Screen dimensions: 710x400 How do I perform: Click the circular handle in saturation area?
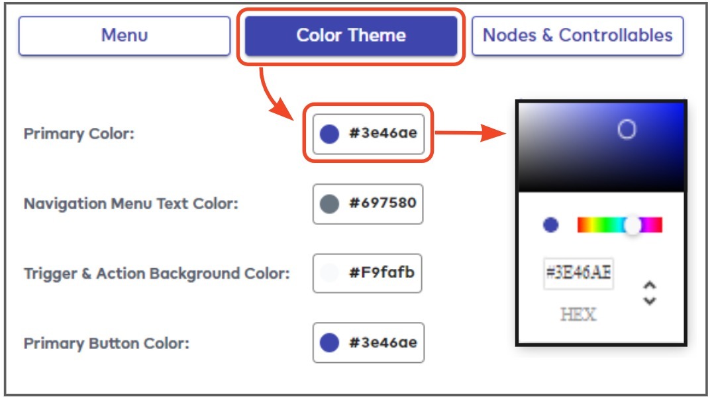627,129
